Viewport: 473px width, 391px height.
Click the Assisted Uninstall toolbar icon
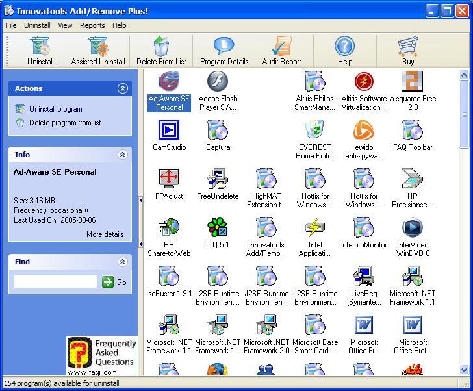98,46
